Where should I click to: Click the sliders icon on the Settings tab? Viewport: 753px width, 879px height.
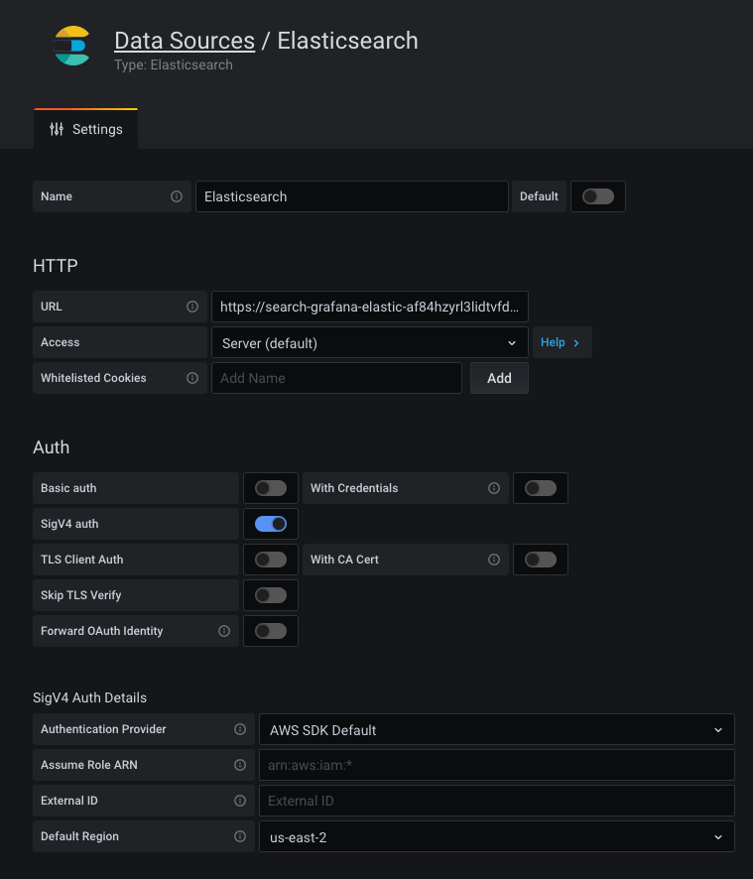pyautogui.click(x=58, y=128)
